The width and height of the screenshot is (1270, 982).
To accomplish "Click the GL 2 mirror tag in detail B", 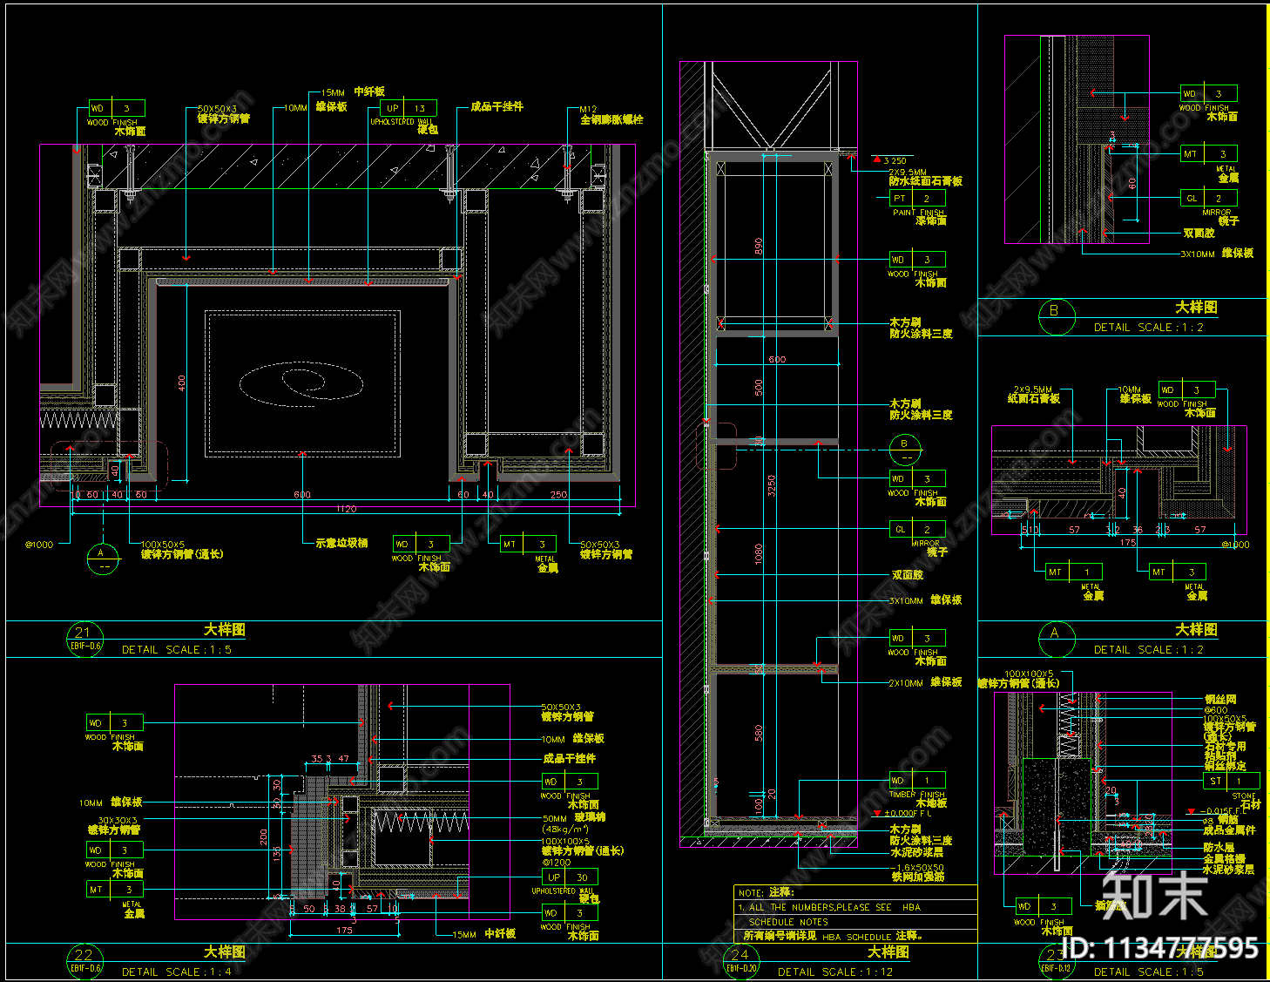I will tap(1209, 198).
